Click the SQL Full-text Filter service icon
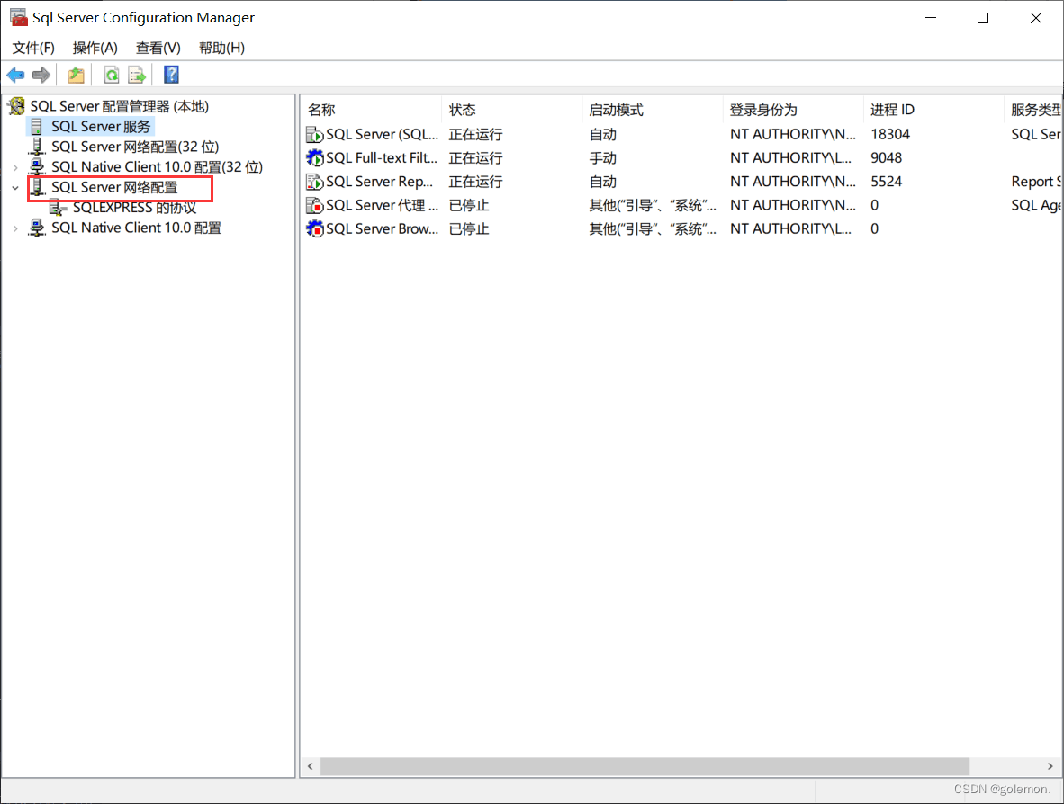 (314, 158)
